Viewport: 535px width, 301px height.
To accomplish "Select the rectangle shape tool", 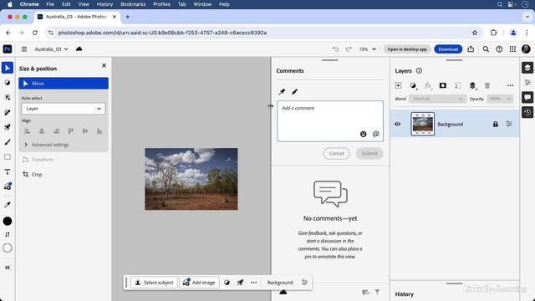I will pos(8,157).
